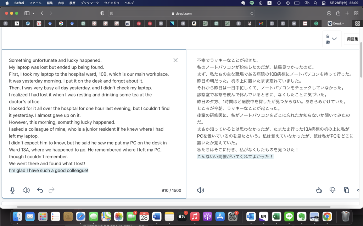Viewport: 363px width, 226px height.
Task: Copy the translated text to clipboard
Action: pos(346,190)
